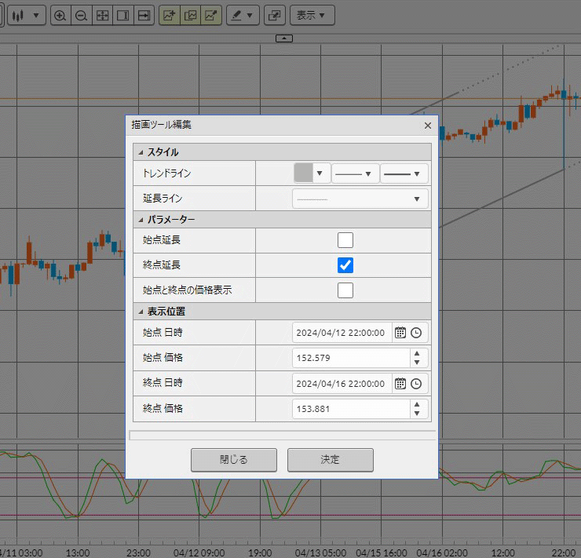Viewport: 581px width, 558px height.
Task: Tick the 始点と終点の価格表示 checkbox
Action: [345, 290]
